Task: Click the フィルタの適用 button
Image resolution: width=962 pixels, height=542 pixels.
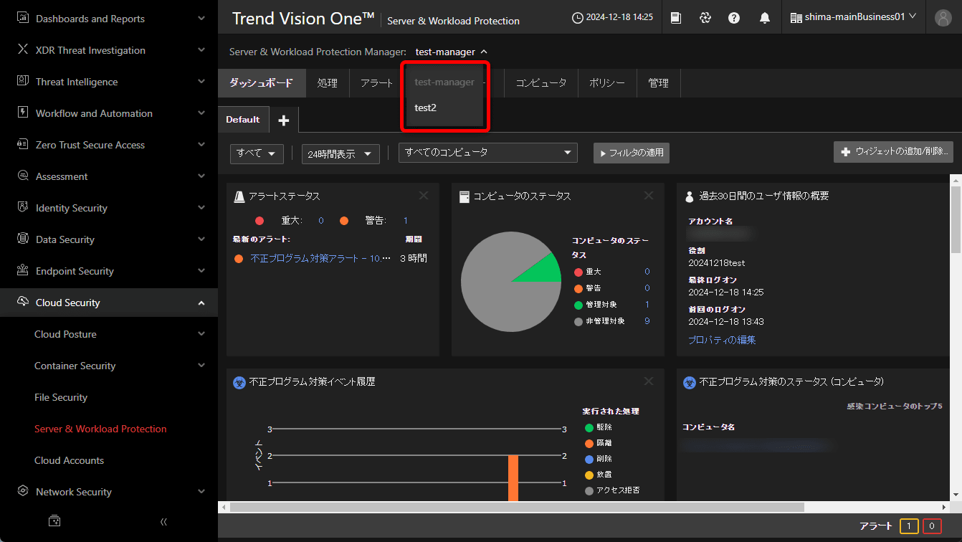Action: click(632, 153)
